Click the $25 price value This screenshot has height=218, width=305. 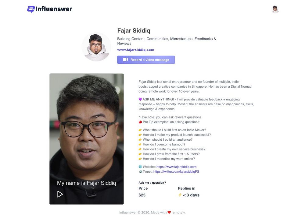tap(142, 195)
